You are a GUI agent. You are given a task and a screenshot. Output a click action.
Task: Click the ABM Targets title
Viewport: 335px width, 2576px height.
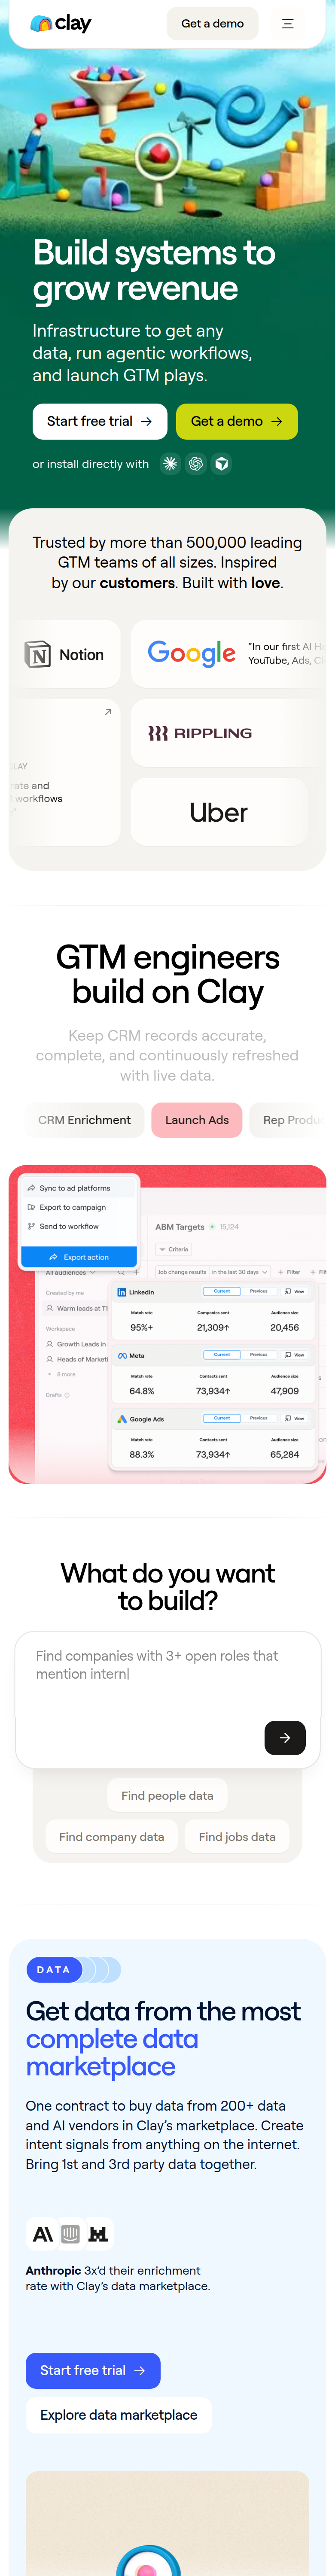180,1227
